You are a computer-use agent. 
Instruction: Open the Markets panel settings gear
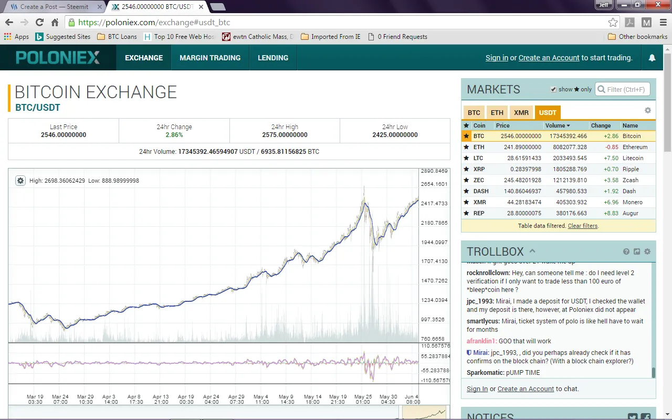648,110
